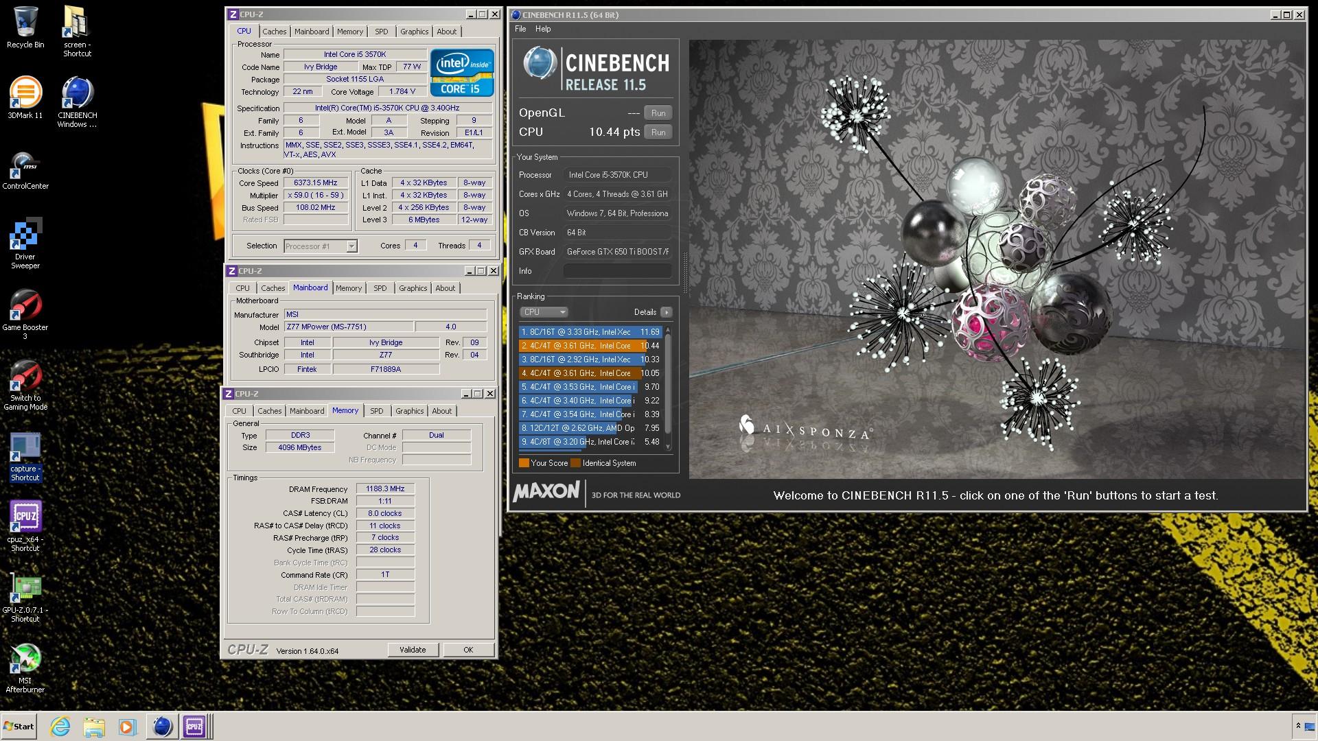Open the screen - Shortcut desktop icon
Screen dimensions: 1318x741
(x=77, y=32)
